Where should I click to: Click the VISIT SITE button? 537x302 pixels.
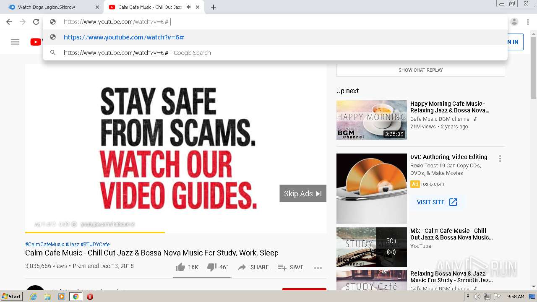click(x=437, y=202)
